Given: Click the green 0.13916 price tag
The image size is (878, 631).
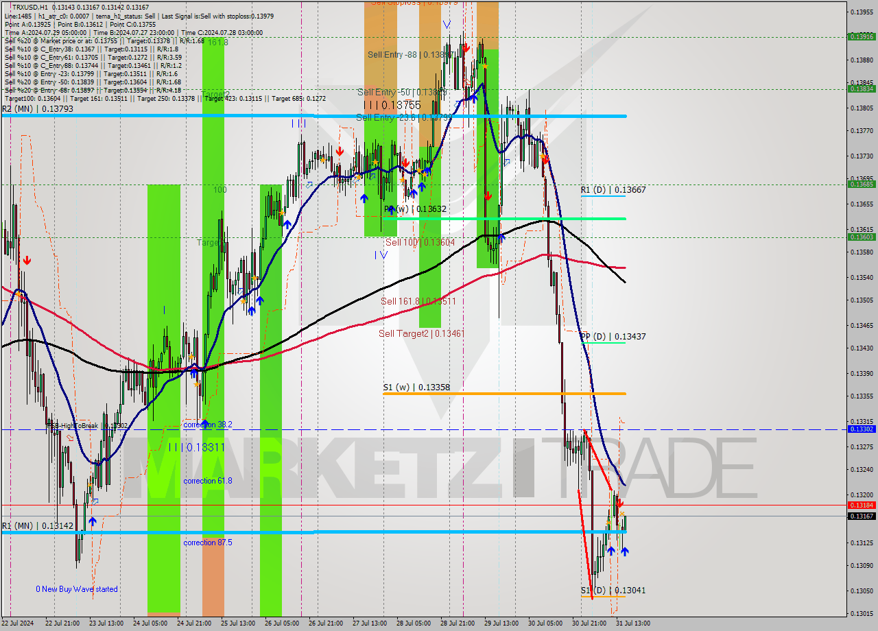Looking at the screenshot, I should [x=862, y=36].
